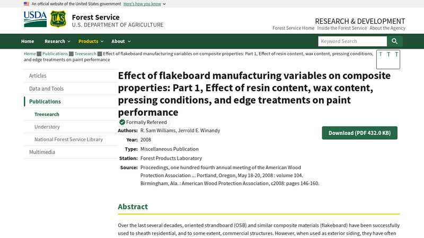Open the About the Agency link
The height and width of the screenshot is (238, 424).
point(387,28)
